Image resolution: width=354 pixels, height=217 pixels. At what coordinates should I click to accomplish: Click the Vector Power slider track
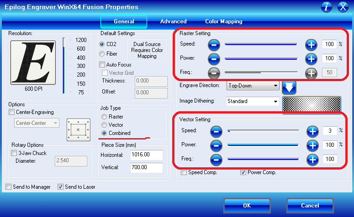(263, 145)
